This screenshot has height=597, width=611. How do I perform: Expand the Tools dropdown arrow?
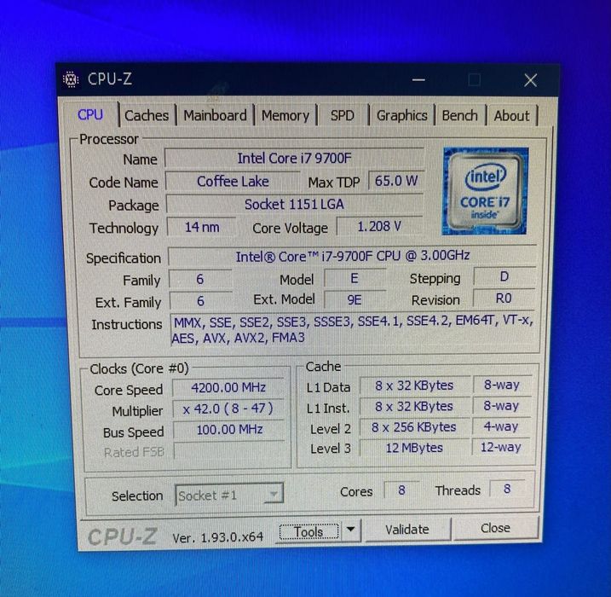point(351,530)
